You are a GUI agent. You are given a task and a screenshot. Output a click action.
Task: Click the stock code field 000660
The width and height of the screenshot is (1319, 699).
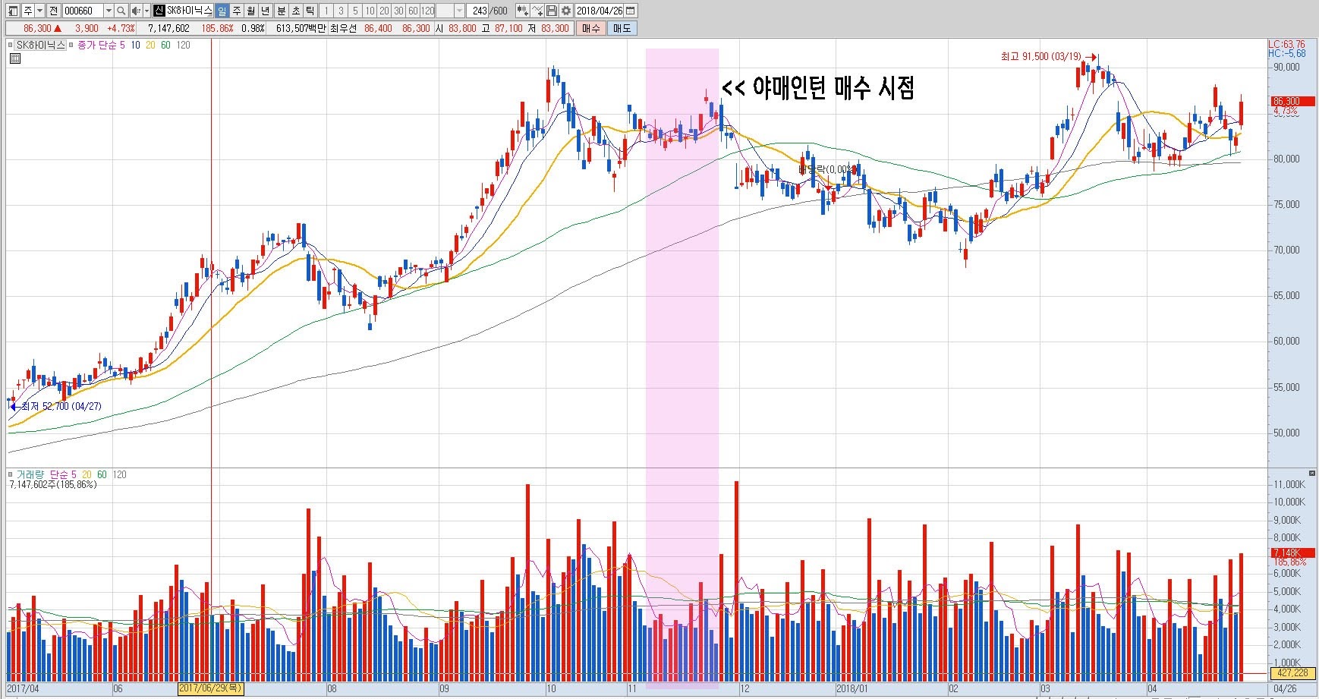82,11
